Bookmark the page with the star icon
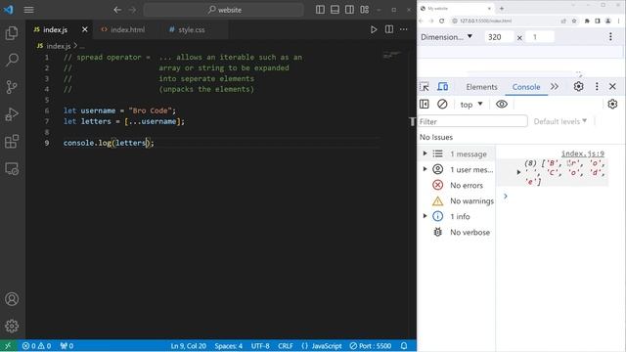The width and height of the screenshot is (626, 352). pos(574,21)
